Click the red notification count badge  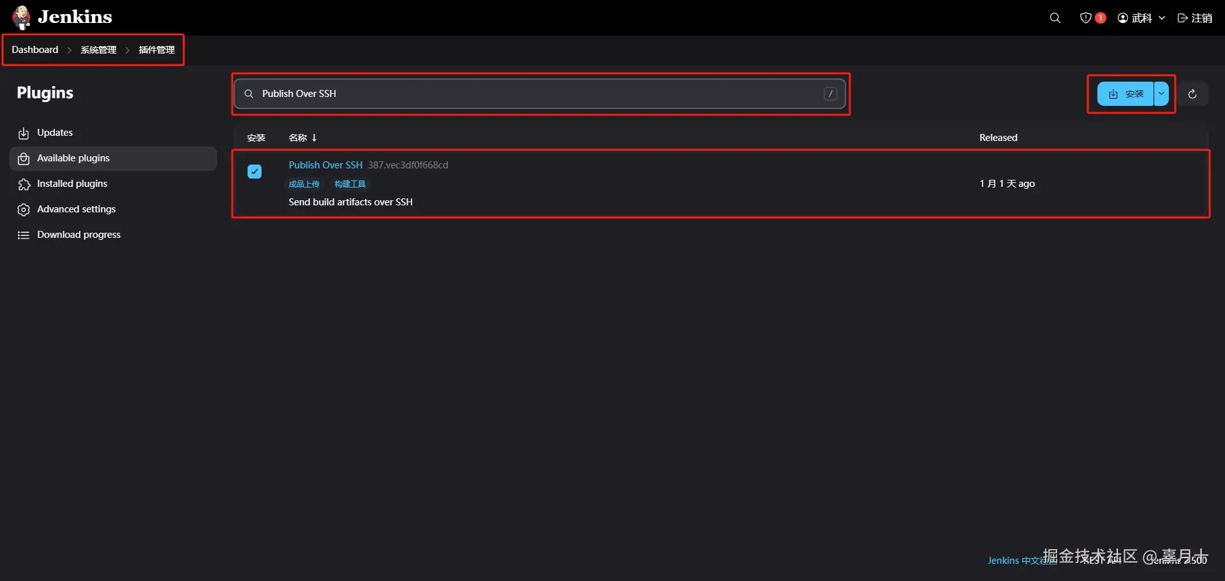(x=1101, y=18)
